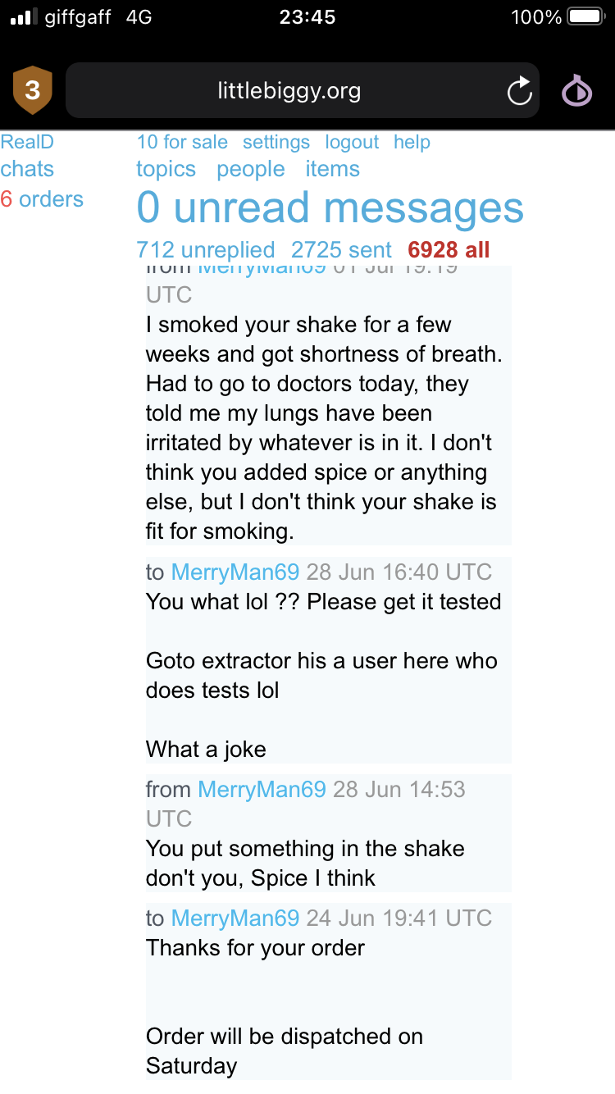Open the RealD profile link

point(27,142)
